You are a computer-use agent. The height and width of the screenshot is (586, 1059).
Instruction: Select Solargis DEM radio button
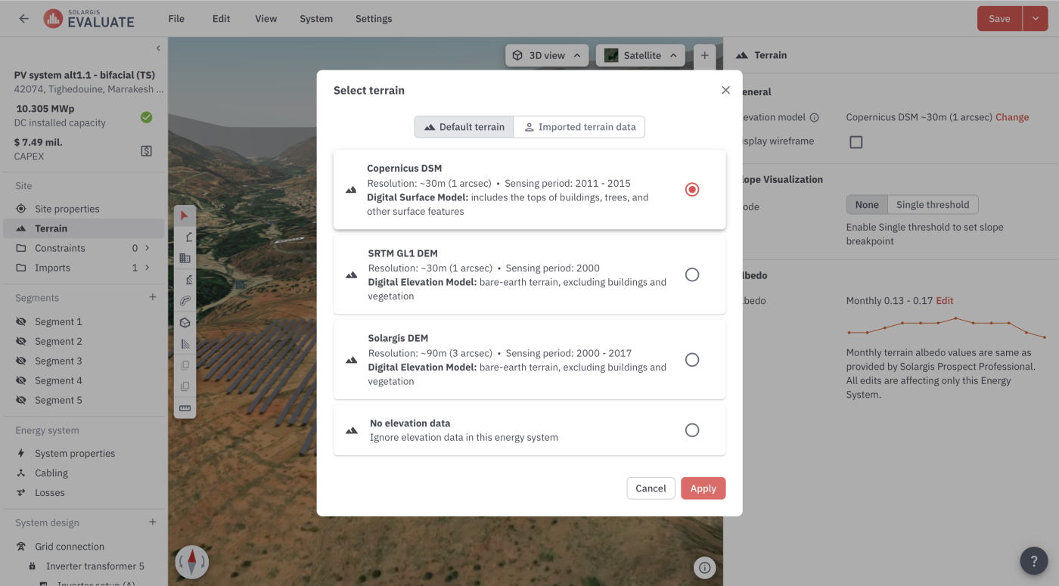pyautogui.click(x=691, y=360)
